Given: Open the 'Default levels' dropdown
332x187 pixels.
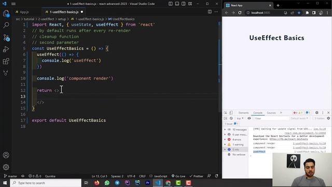Looking at the screenshot, I should coord(299,118).
